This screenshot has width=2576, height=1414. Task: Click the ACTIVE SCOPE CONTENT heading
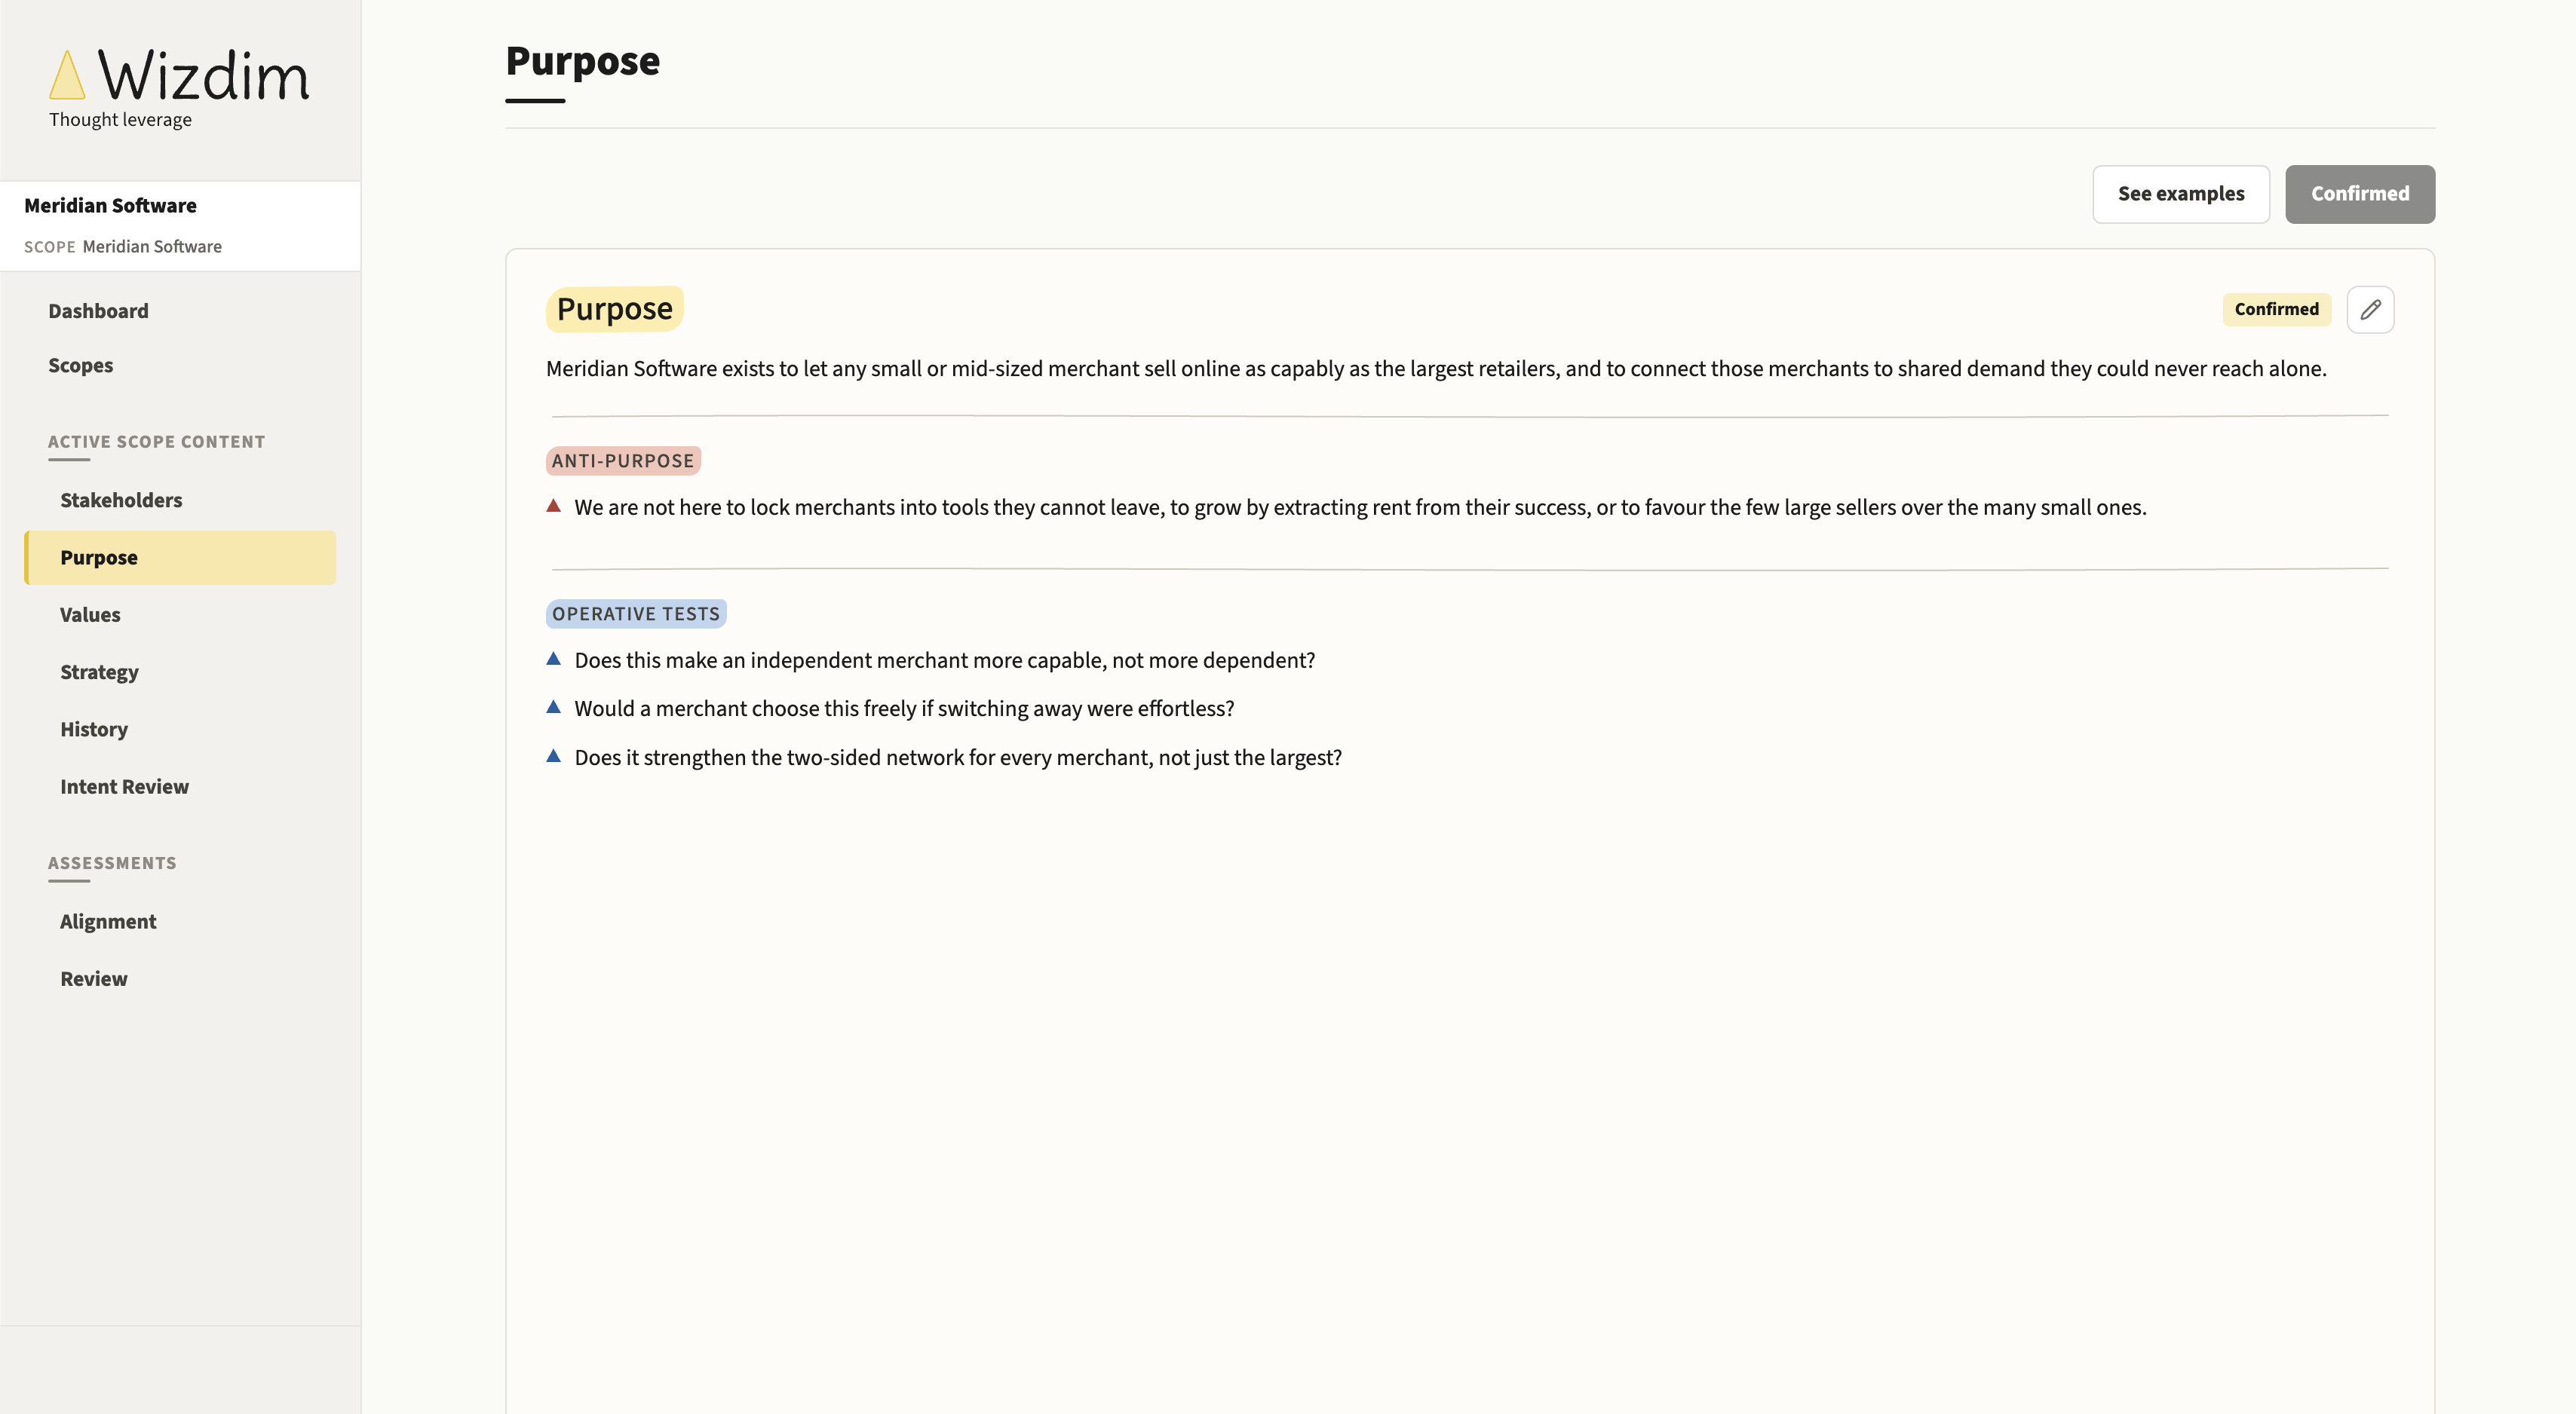[157, 442]
